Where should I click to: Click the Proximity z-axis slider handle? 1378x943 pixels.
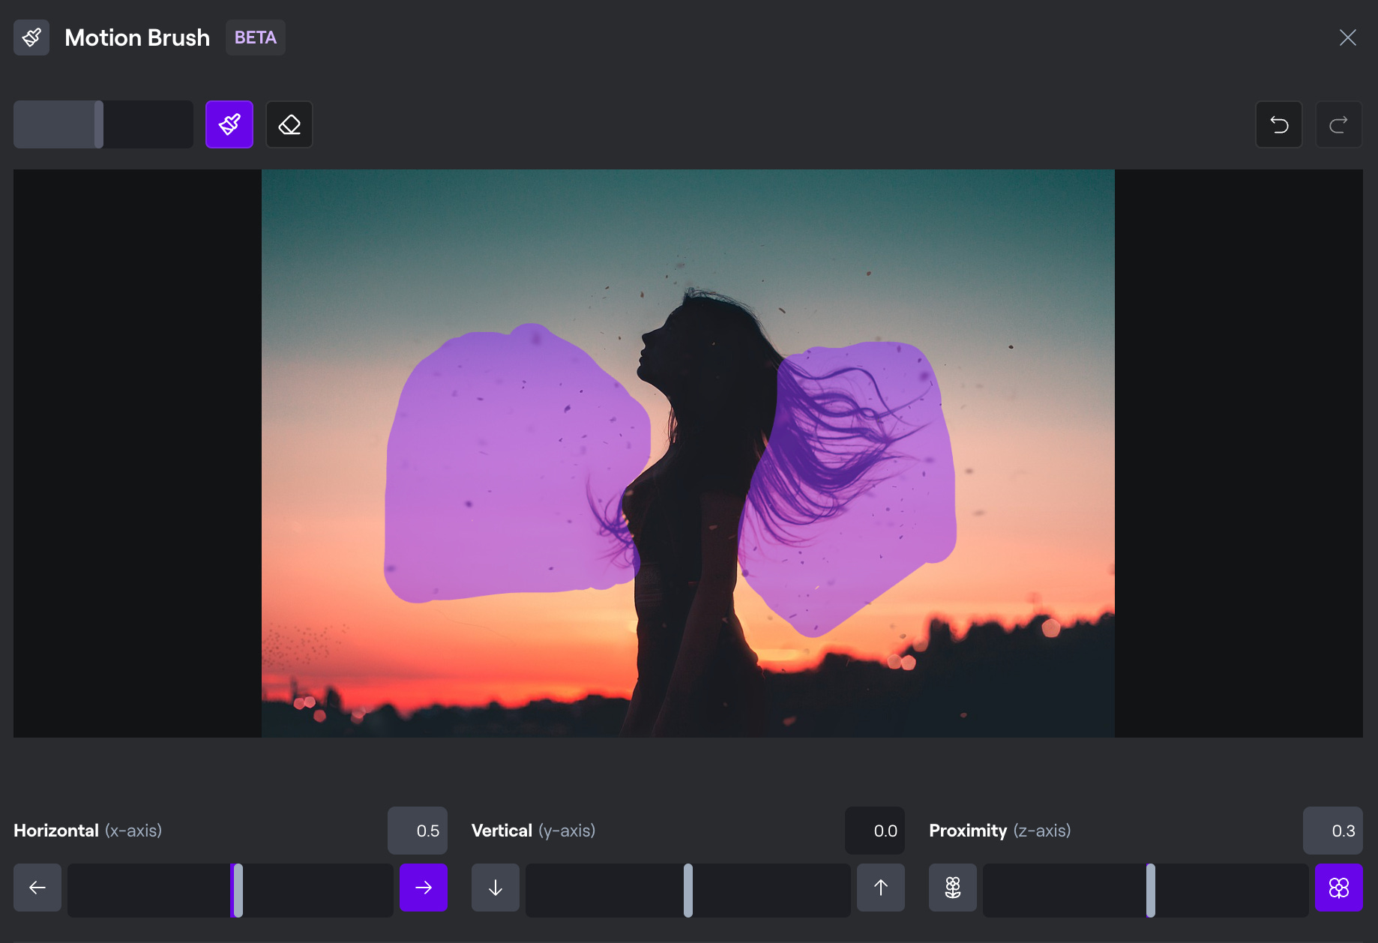point(1151,891)
